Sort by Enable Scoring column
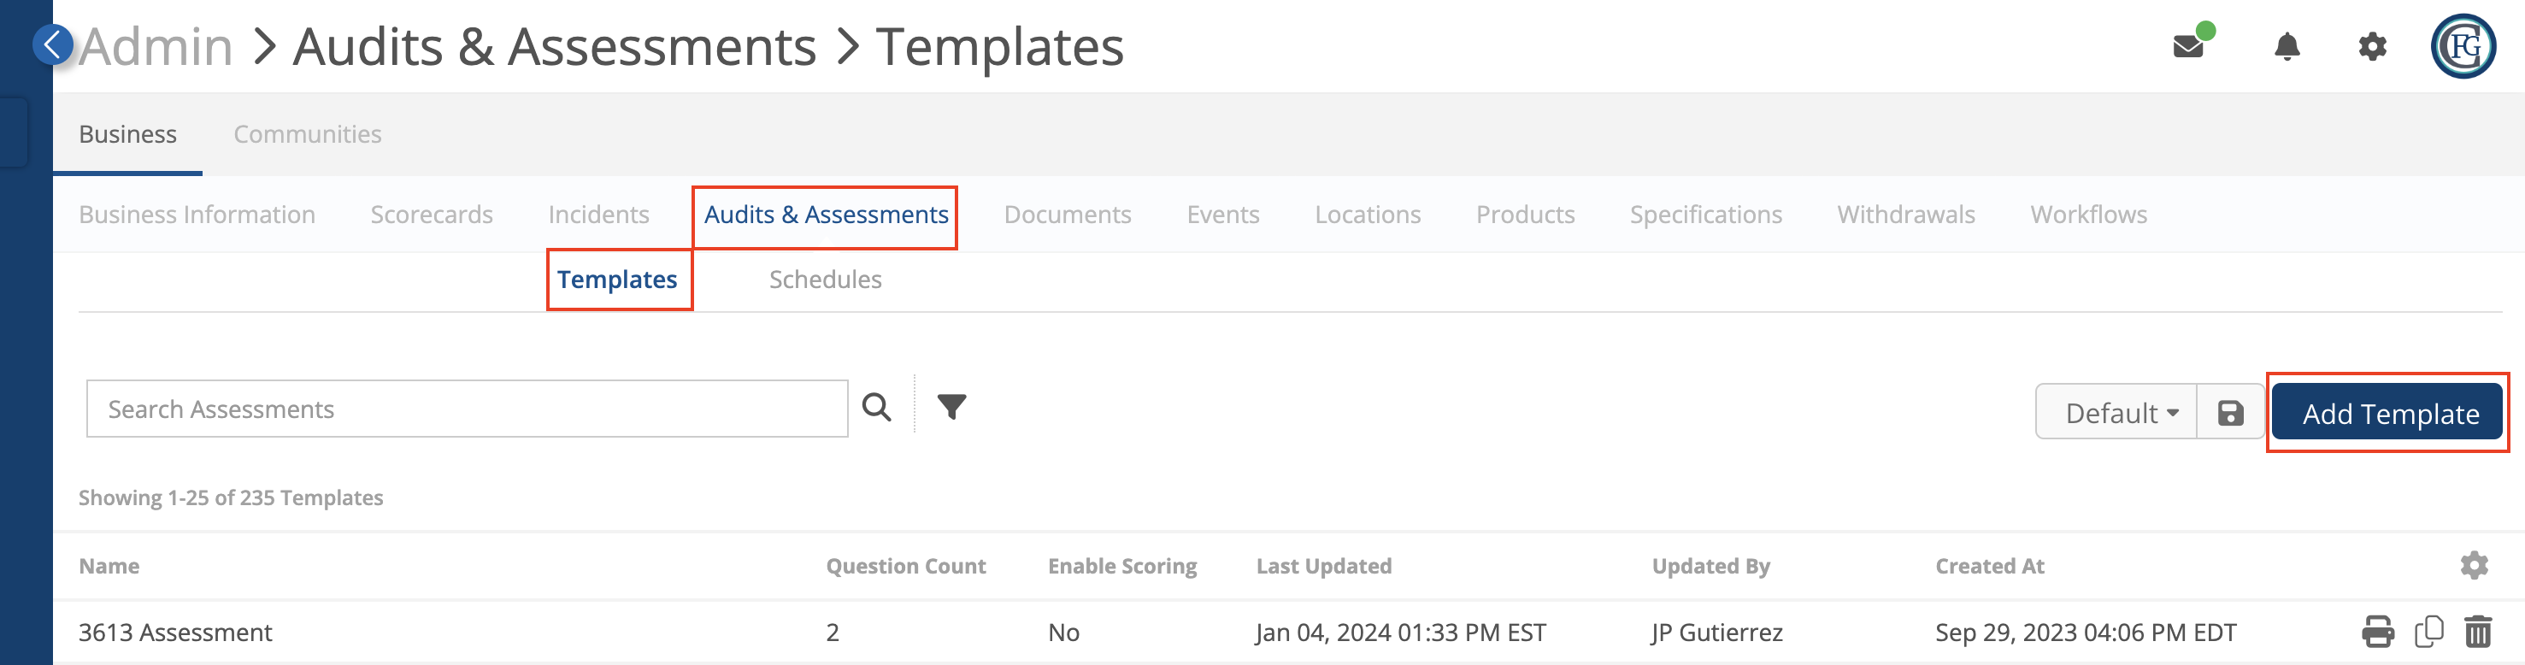2525x665 pixels. click(1122, 566)
